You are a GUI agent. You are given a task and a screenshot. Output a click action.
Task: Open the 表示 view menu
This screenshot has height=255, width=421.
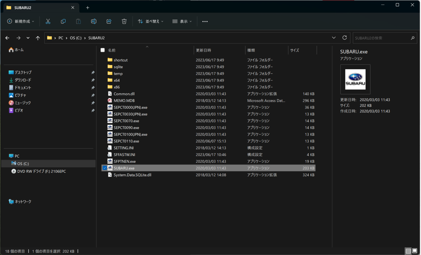(182, 21)
